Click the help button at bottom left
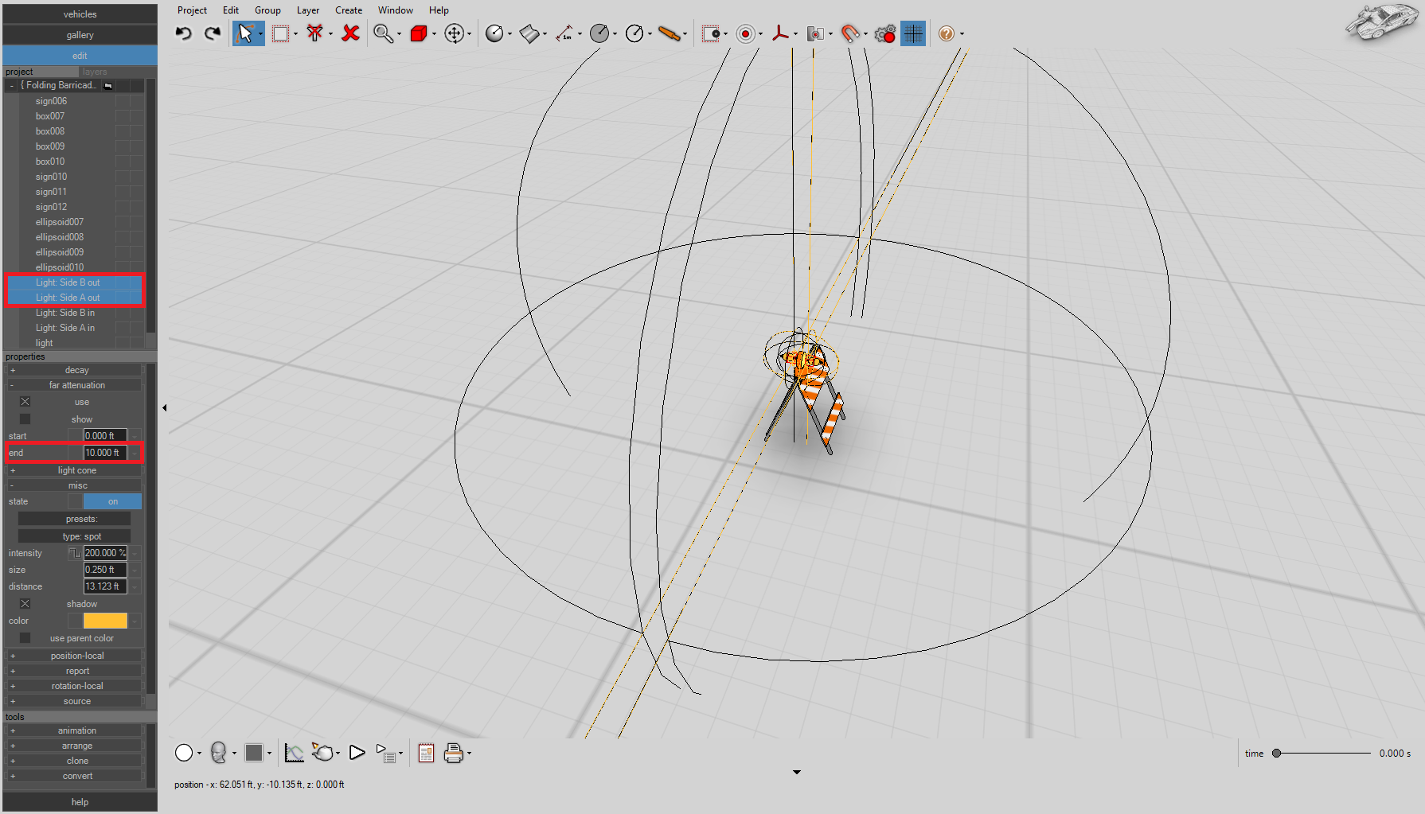 click(80, 802)
